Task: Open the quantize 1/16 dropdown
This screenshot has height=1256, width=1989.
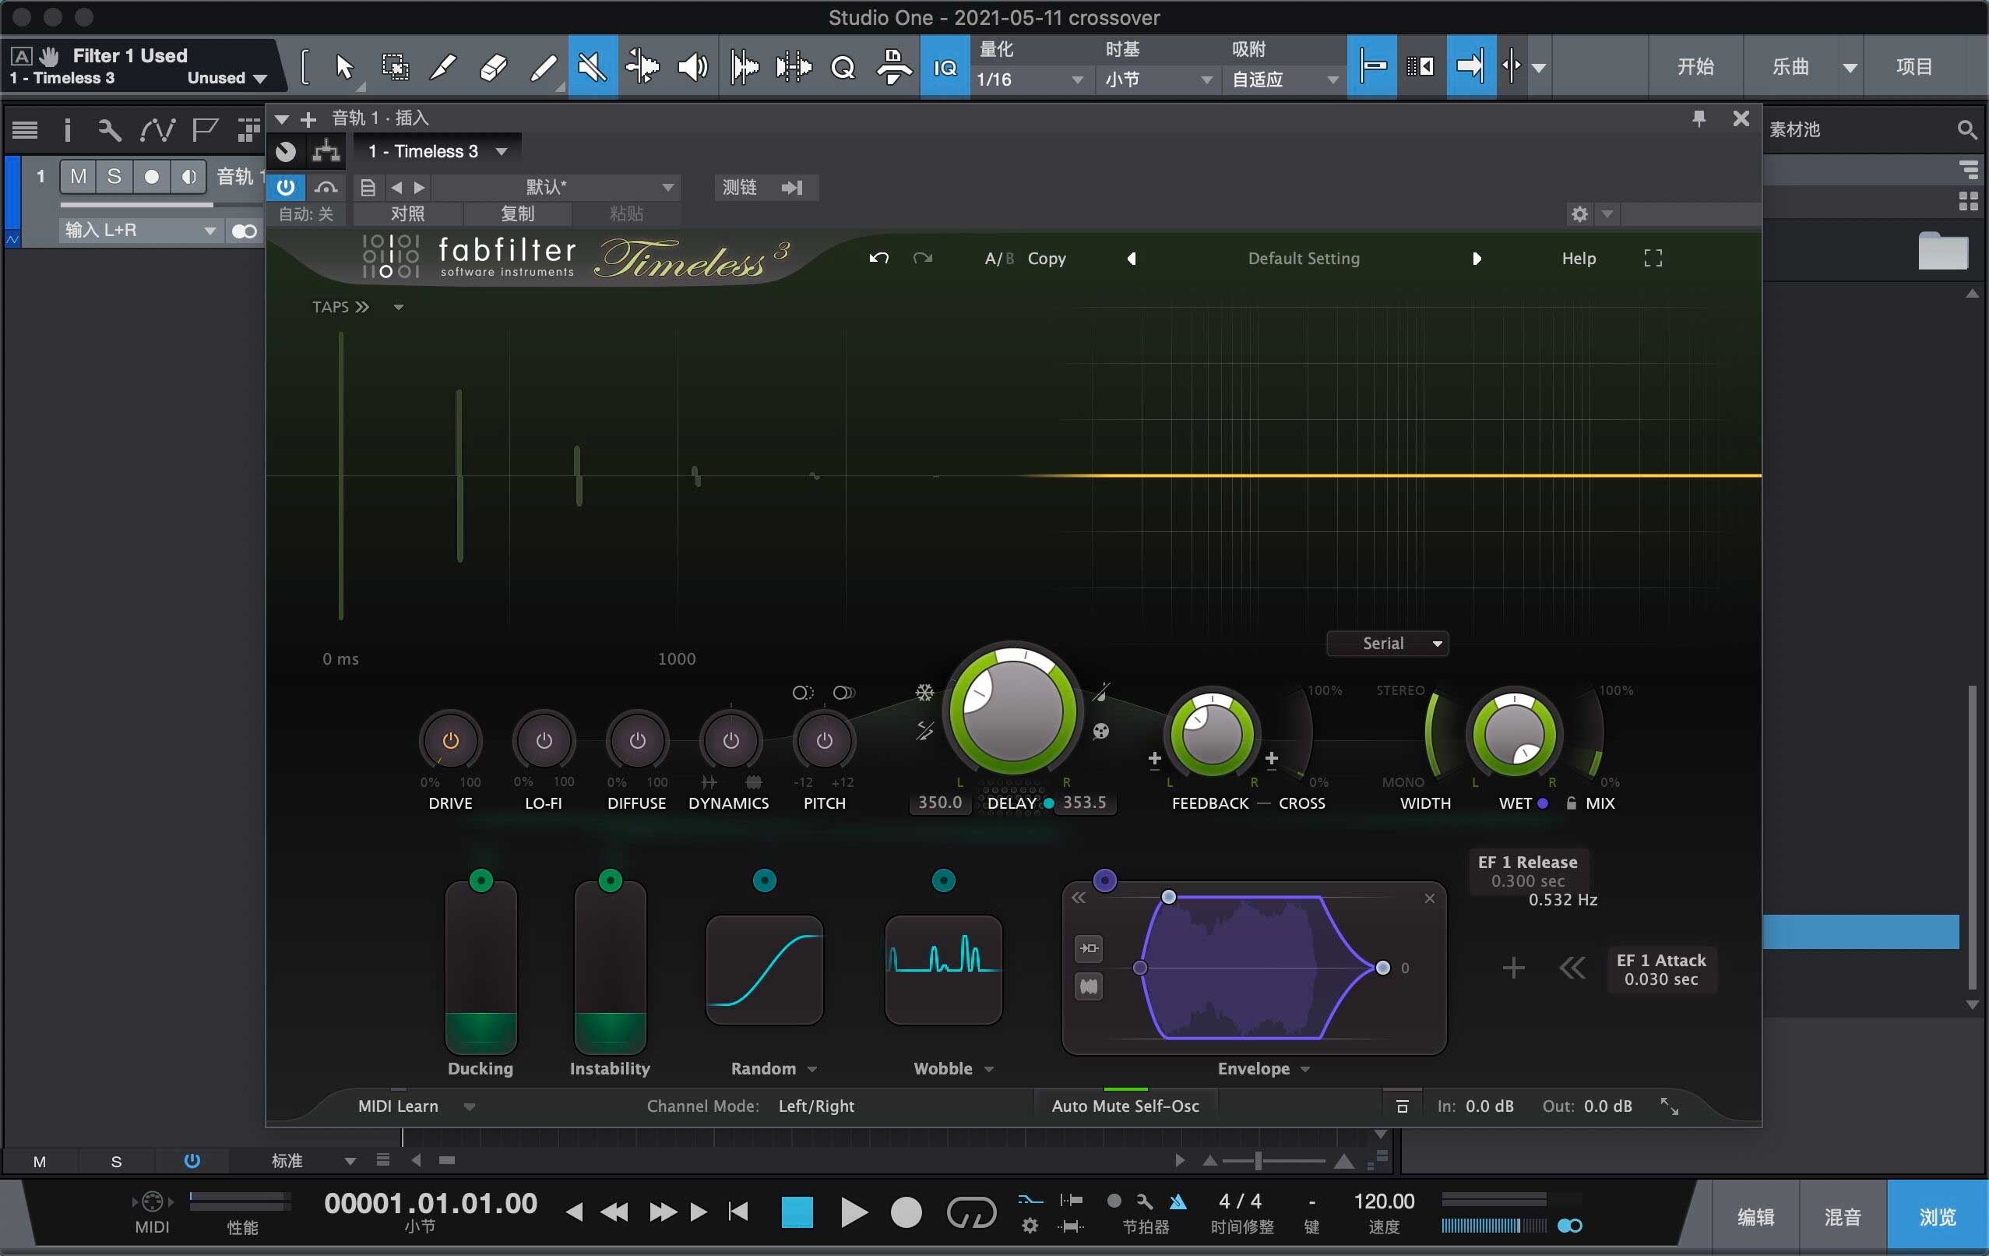Action: [1030, 79]
